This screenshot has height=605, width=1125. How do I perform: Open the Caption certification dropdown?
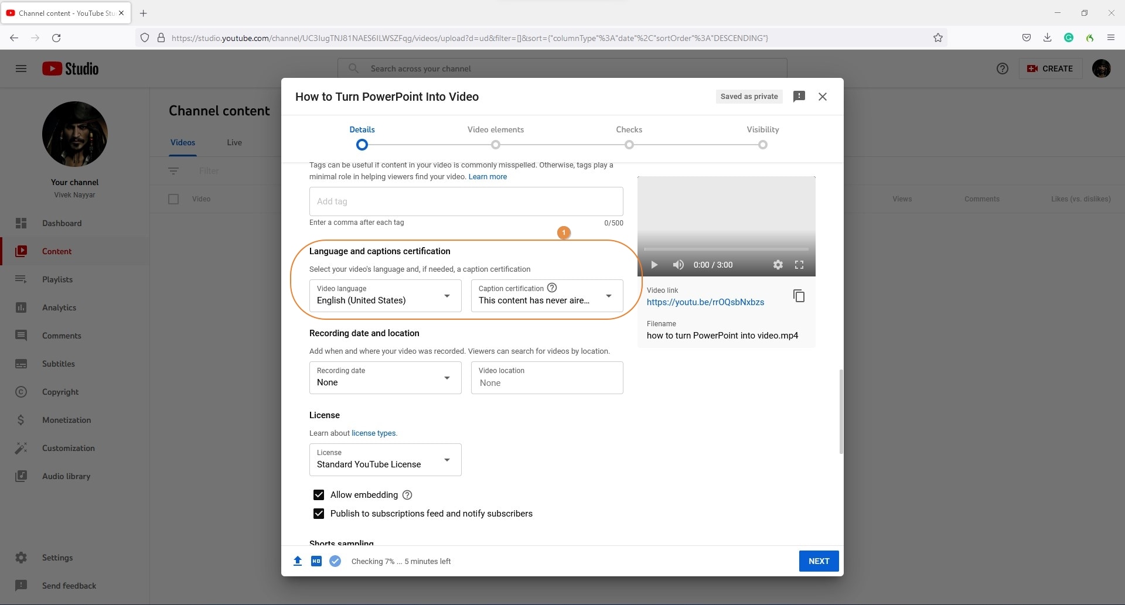pyautogui.click(x=547, y=296)
